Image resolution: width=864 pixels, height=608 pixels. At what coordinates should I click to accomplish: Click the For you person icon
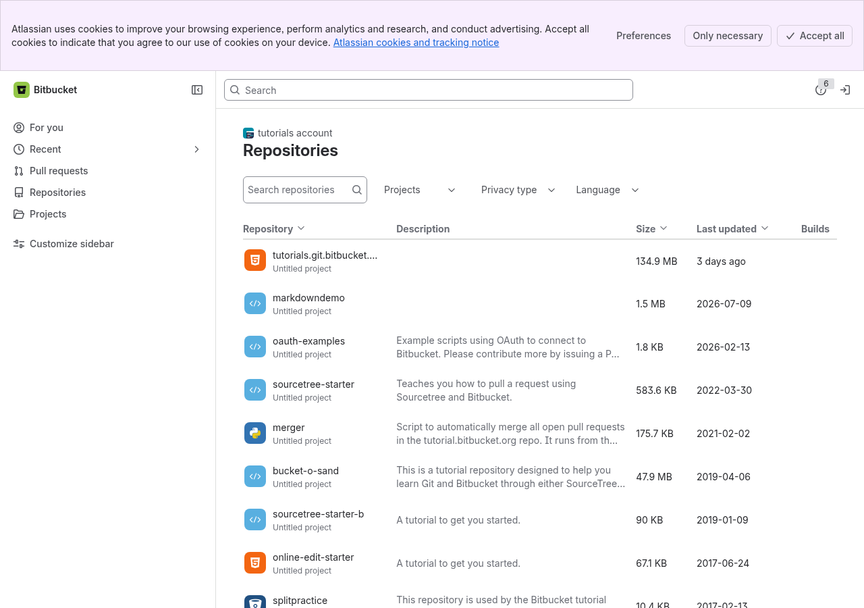(19, 128)
